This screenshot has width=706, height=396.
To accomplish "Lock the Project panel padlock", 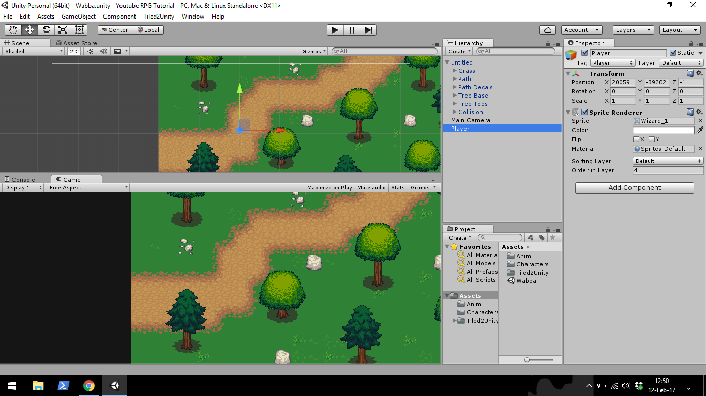I will [x=548, y=229].
